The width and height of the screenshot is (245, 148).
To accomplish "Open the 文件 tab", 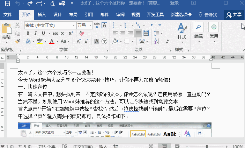I will coord(8,15).
